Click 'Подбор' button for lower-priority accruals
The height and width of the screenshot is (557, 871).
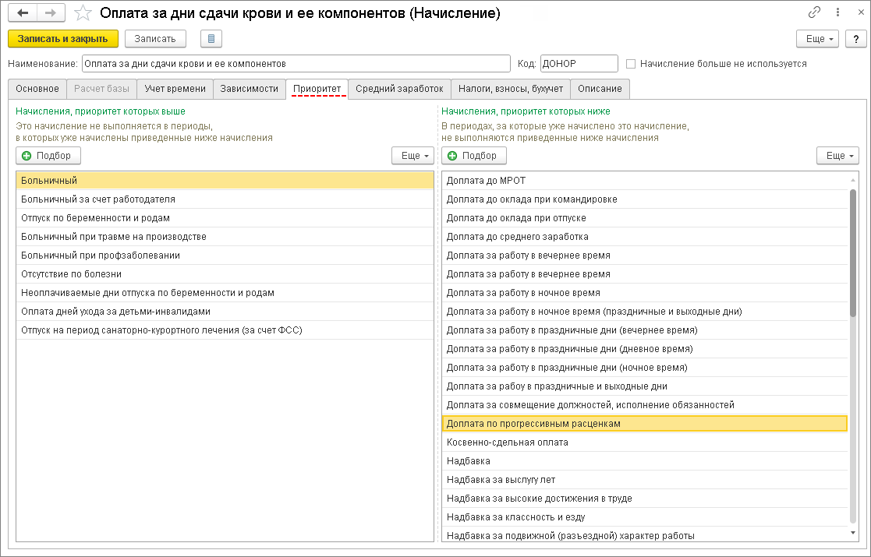[x=474, y=156]
